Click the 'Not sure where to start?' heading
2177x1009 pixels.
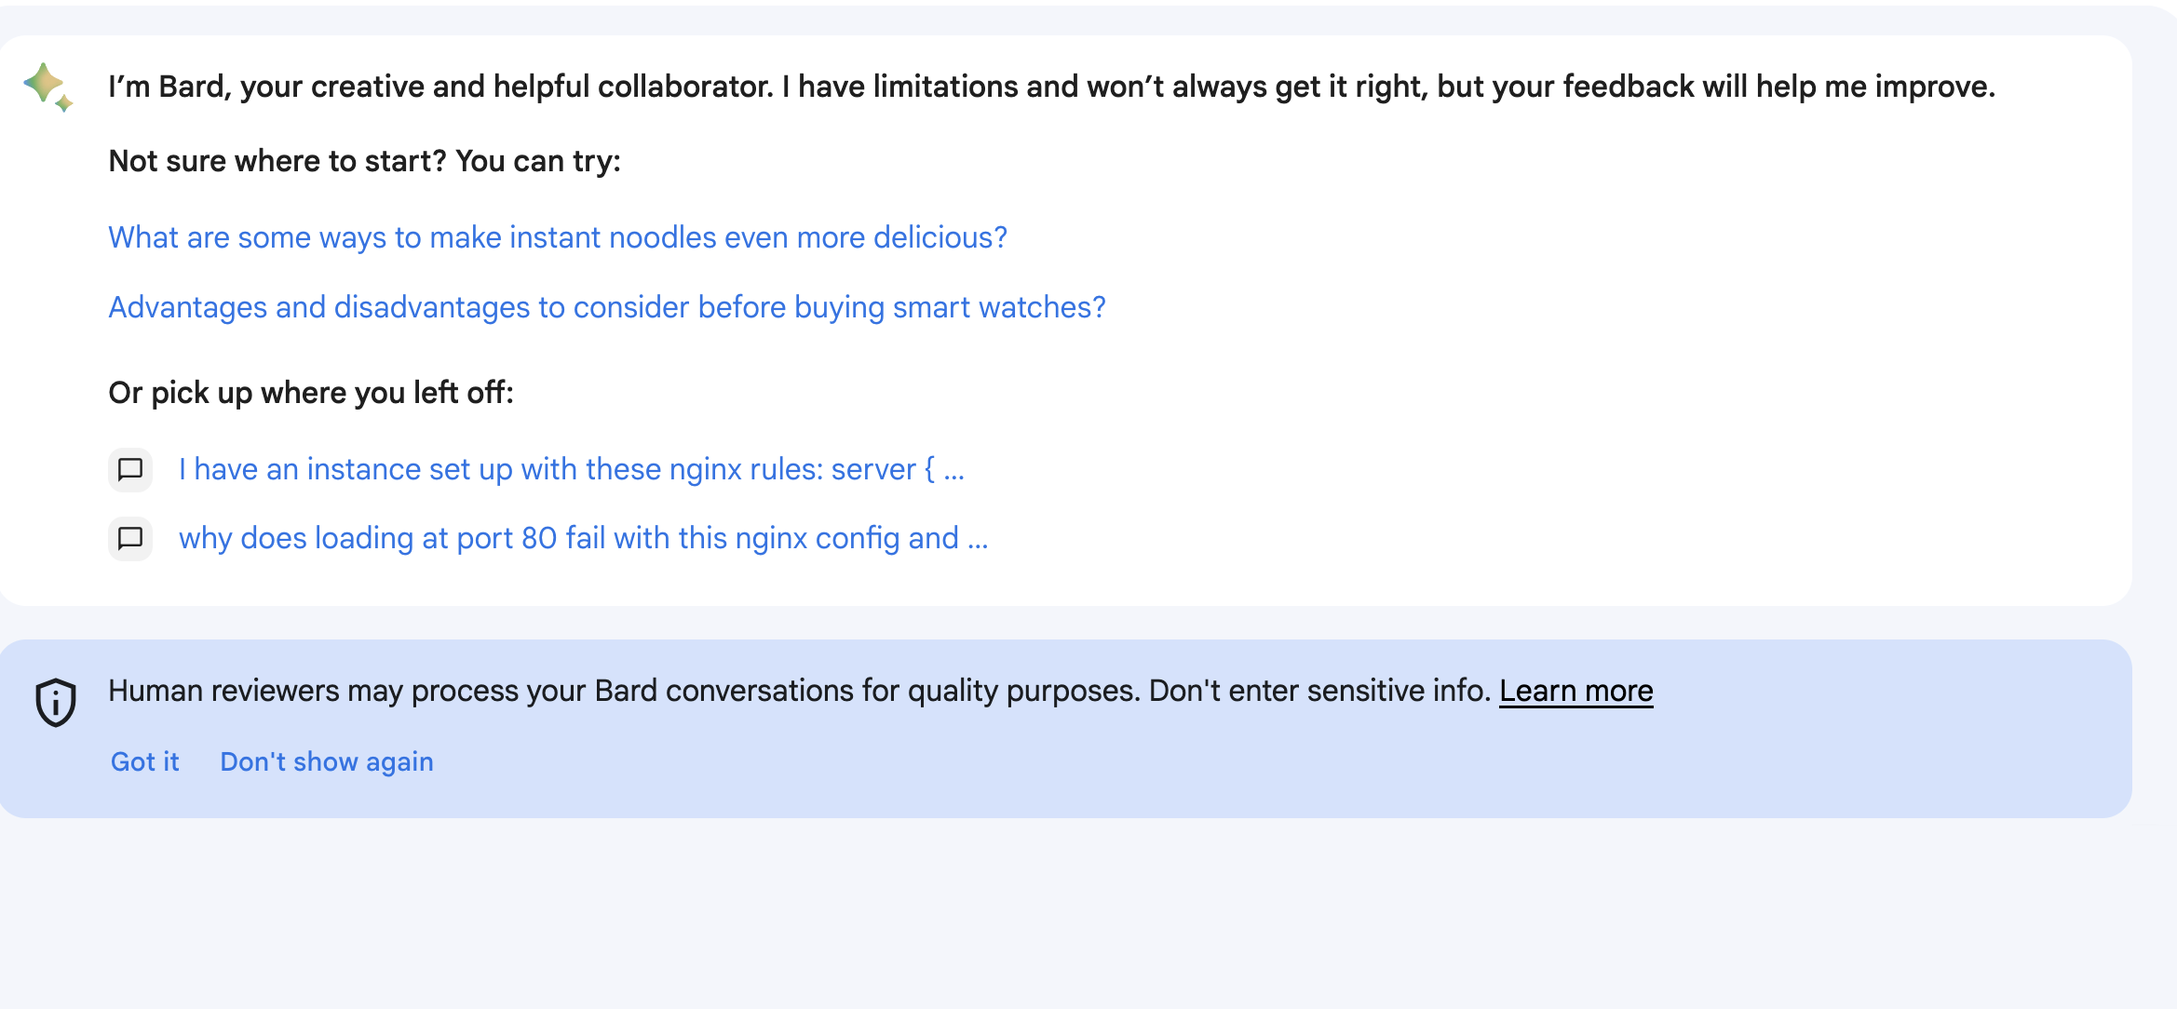365,161
